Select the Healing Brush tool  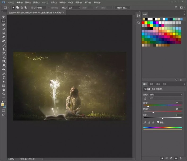coord(3,41)
